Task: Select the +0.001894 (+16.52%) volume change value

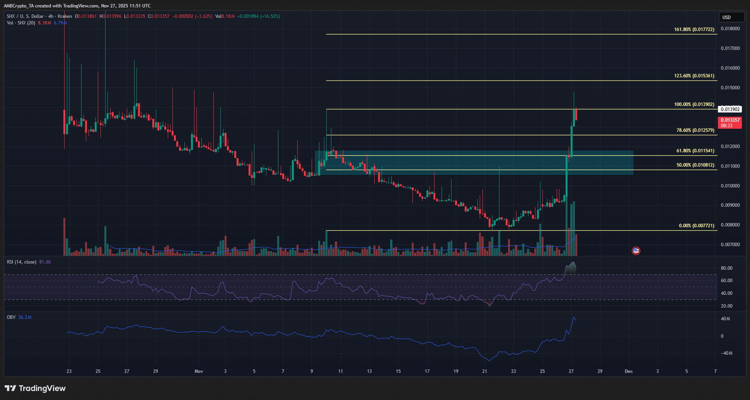Action: [258, 16]
